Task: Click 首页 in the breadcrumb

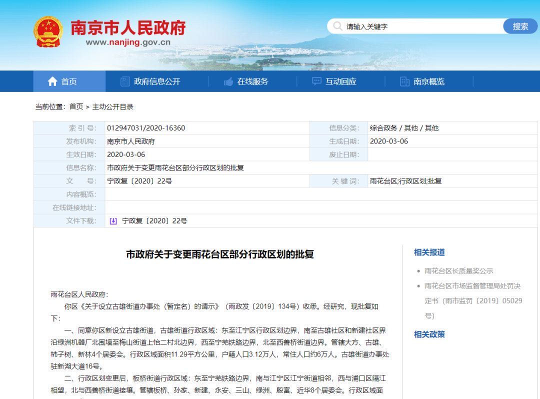Action: click(76, 106)
